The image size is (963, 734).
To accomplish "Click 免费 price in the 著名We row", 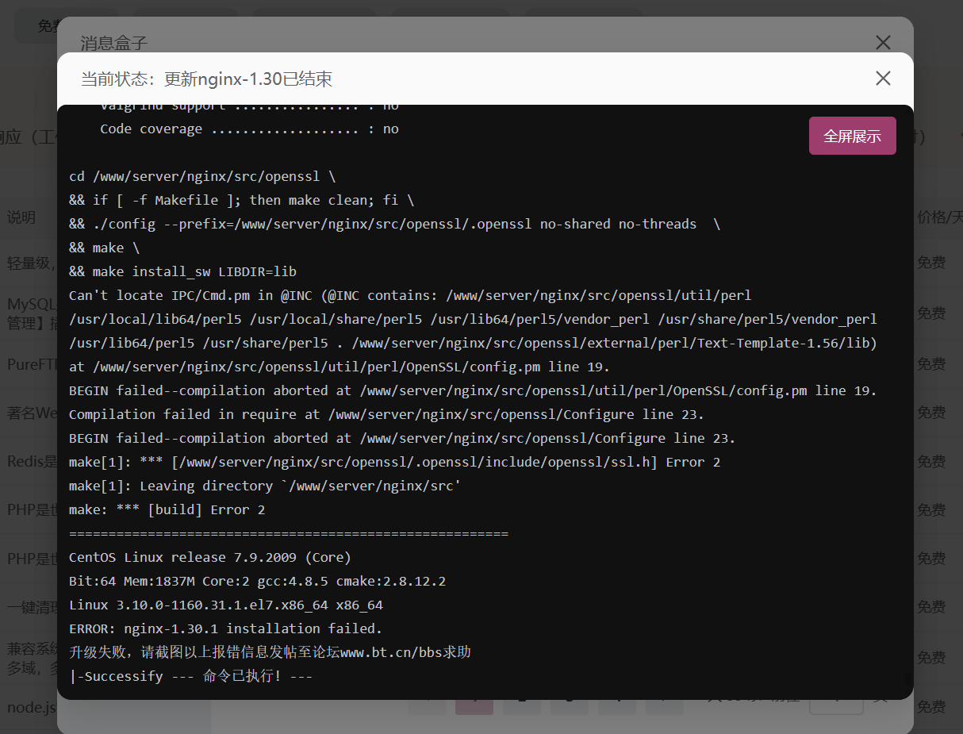I will click(x=931, y=413).
